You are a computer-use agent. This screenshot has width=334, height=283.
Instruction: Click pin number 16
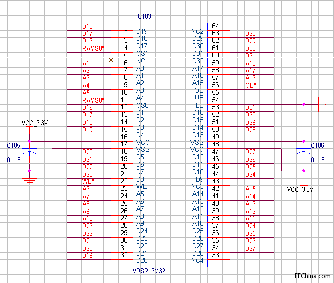coord(124,137)
